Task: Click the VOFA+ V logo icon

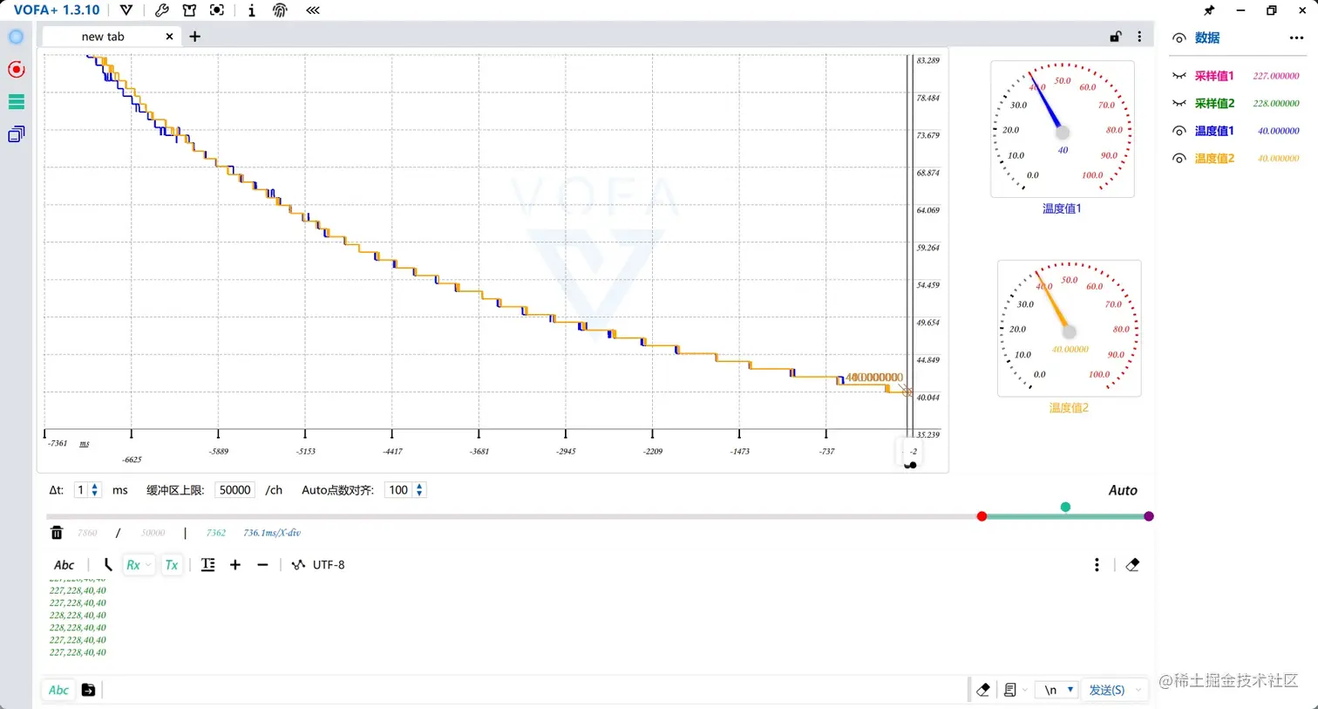Action: click(x=126, y=10)
